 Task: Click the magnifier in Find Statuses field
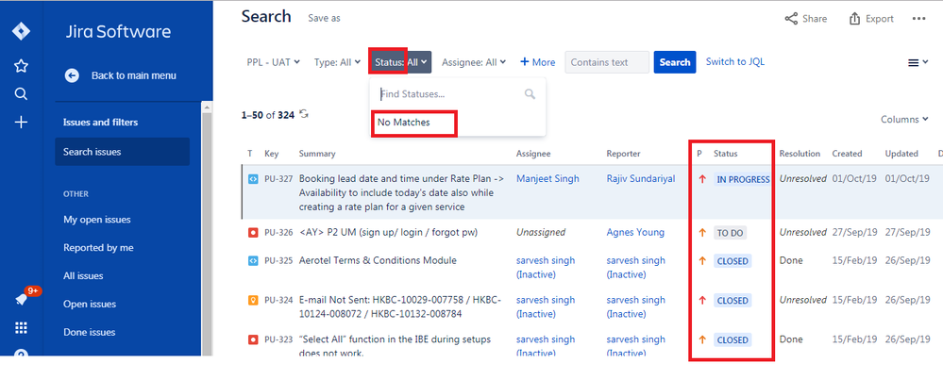(530, 94)
